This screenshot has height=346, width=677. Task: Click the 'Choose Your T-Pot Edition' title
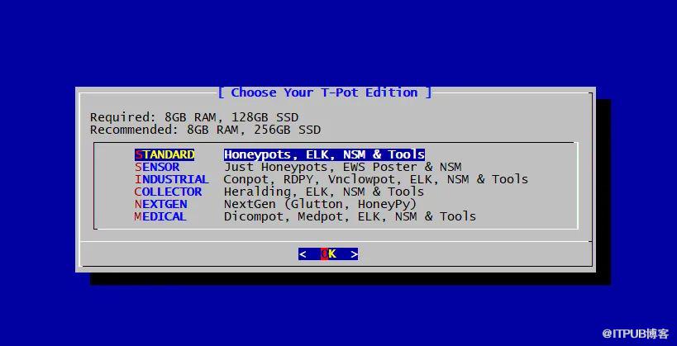pos(324,92)
